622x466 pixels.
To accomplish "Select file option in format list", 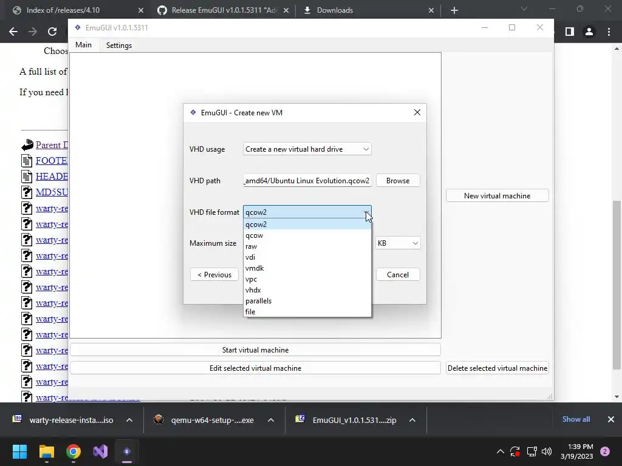I will point(307,311).
